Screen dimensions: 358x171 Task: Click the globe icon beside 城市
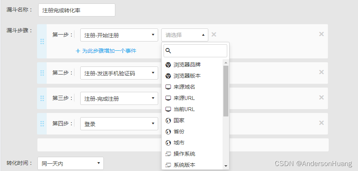168,143
